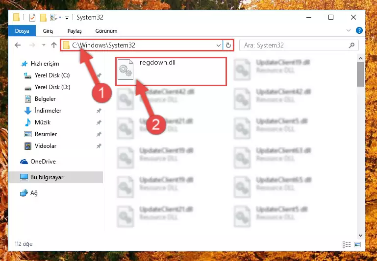Open Belgeler folder in sidebar
The width and height of the screenshot is (377, 261).
click(45, 99)
